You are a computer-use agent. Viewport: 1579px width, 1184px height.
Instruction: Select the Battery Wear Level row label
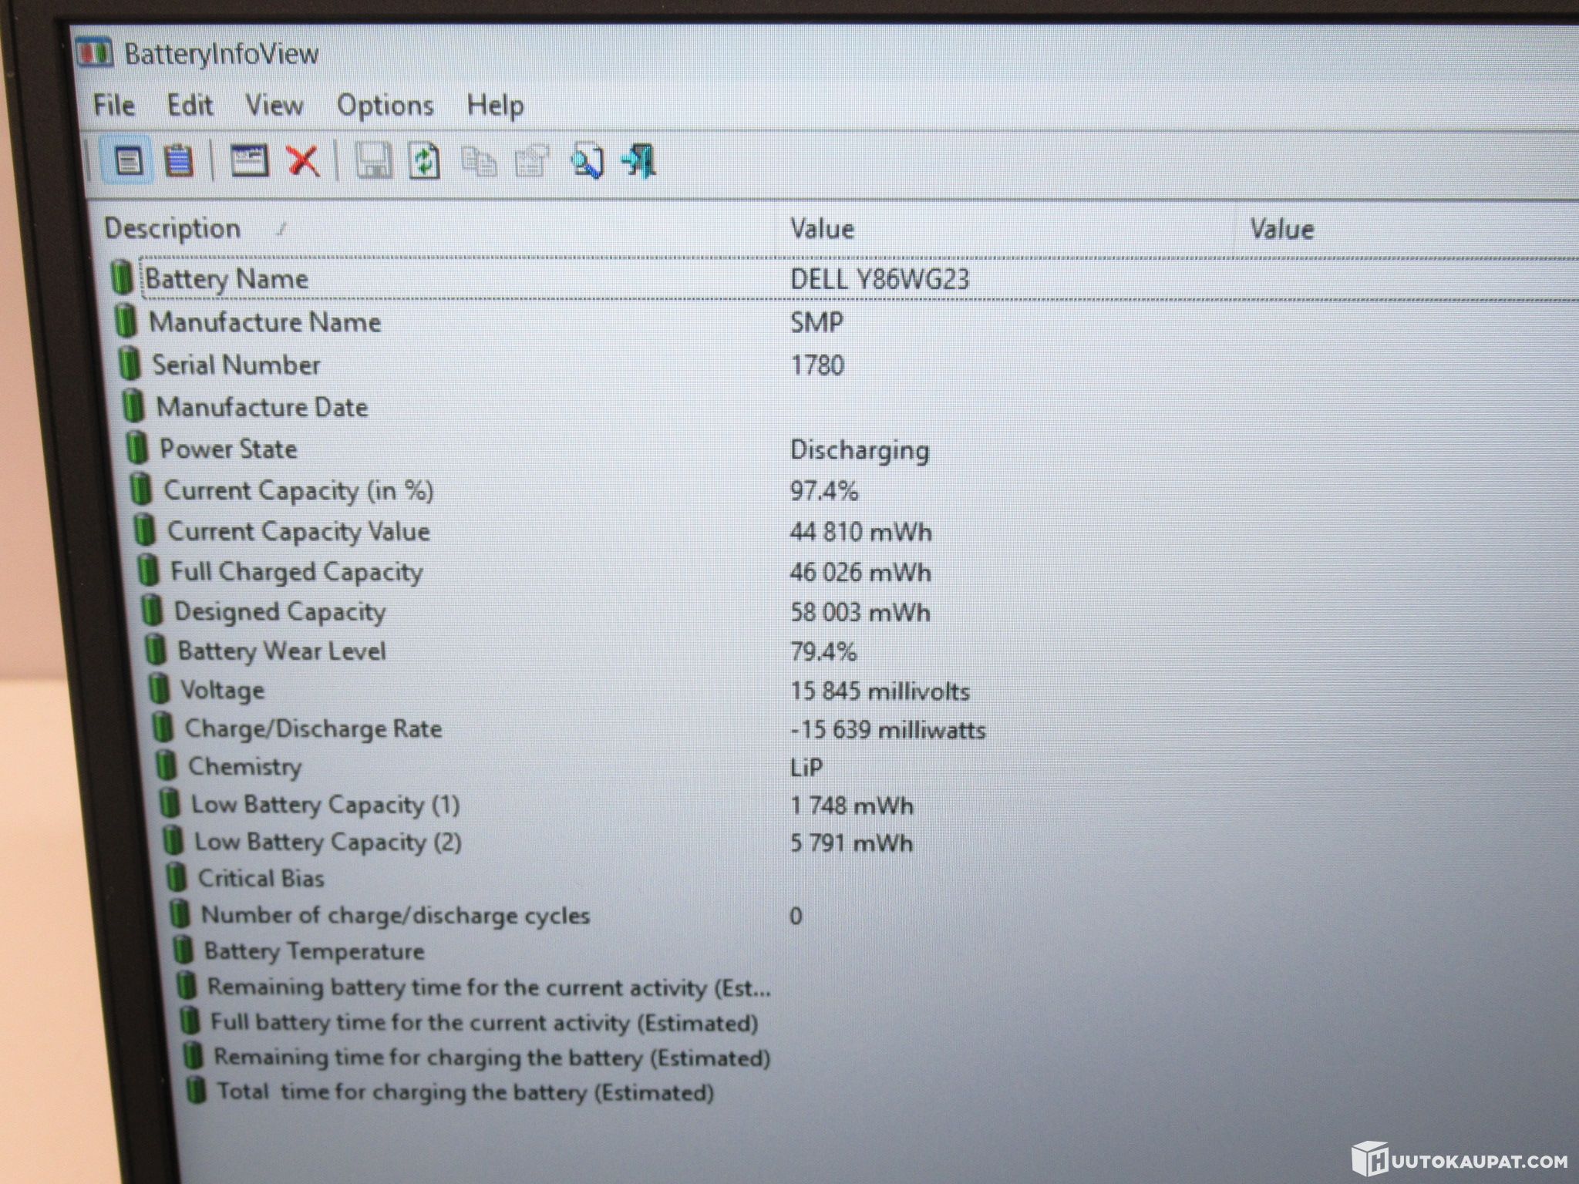click(x=282, y=651)
